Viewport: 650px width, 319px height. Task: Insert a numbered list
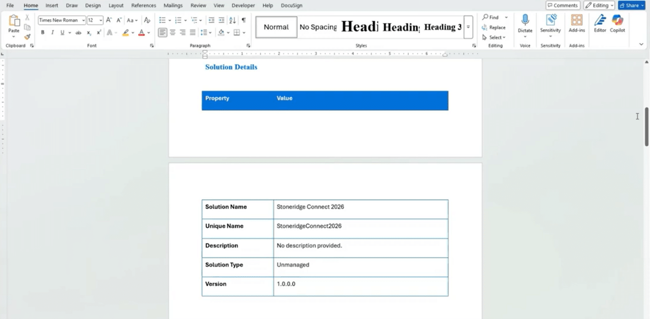tap(178, 20)
